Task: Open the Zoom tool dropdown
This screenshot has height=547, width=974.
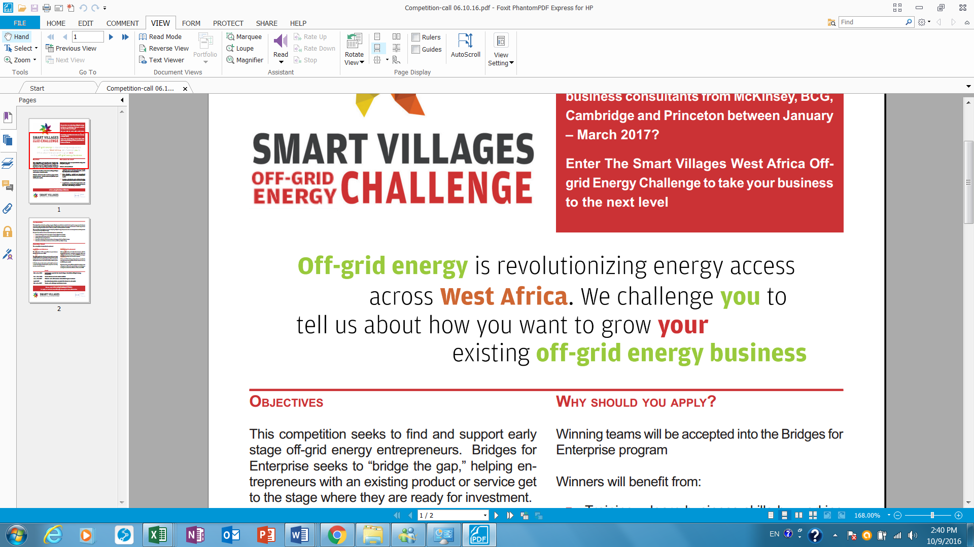Action: click(x=34, y=60)
